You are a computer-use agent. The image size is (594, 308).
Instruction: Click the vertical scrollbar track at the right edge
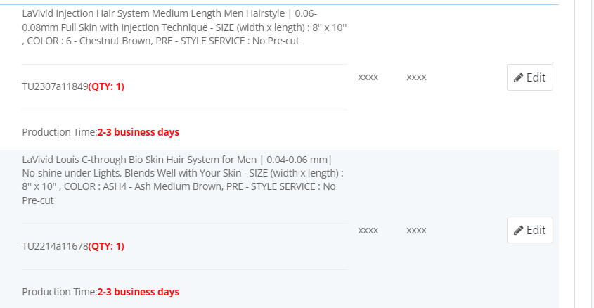[584, 155]
